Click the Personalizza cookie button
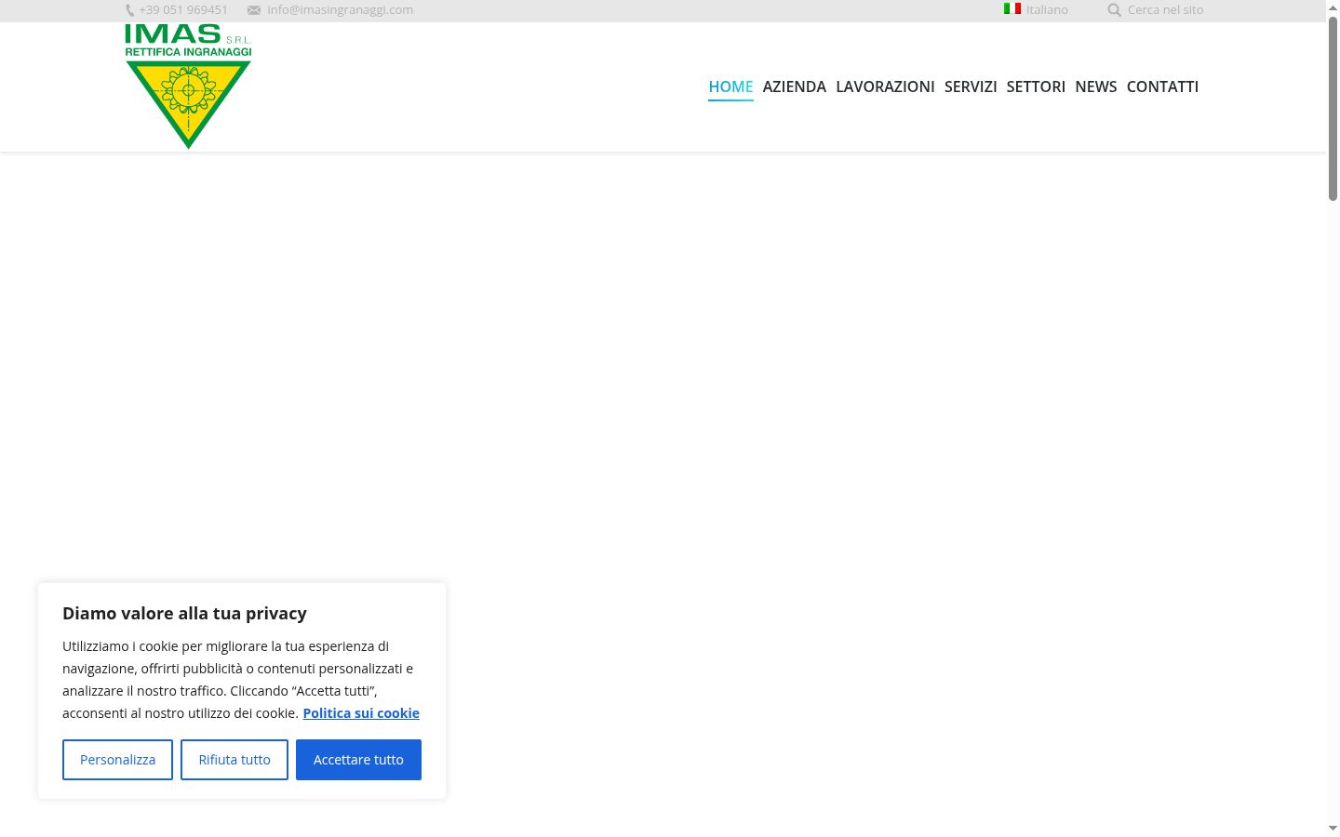Viewport: 1340px width, 837px height. pos(117,760)
